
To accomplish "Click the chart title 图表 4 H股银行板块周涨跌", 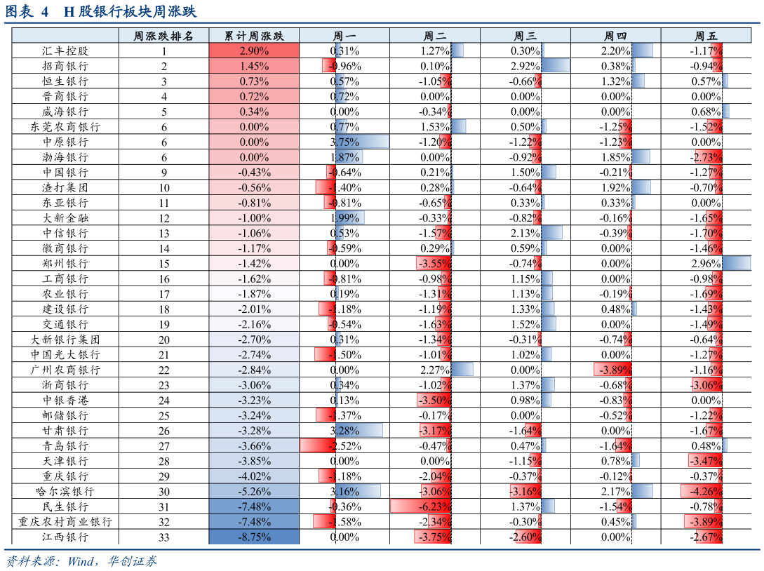I will (x=101, y=11).
